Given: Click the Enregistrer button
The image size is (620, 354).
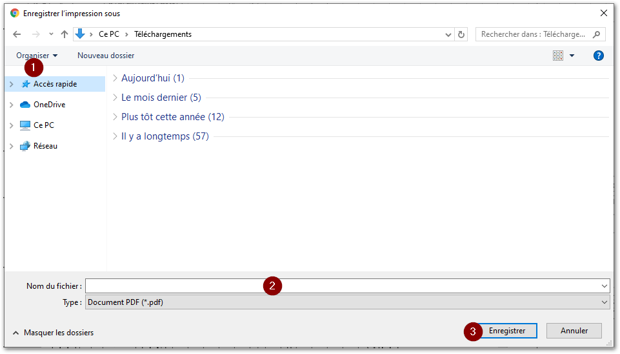Looking at the screenshot, I should 507,331.
